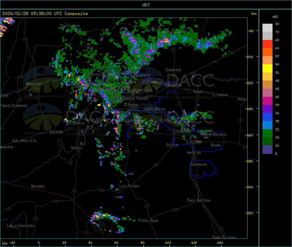Screen dimensions: 292x247
Task: Click the 'Carmensa' map label
Action: tap(199, 164)
